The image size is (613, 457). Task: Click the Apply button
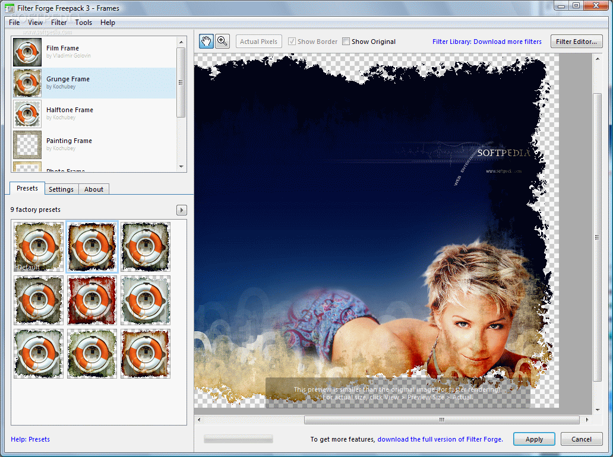pyautogui.click(x=534, y=439)
